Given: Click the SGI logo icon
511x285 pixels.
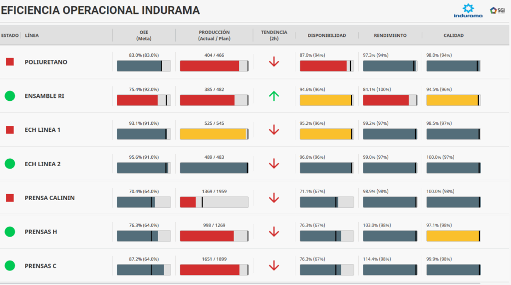Looking at the screenshot, I should pos(497,10).
